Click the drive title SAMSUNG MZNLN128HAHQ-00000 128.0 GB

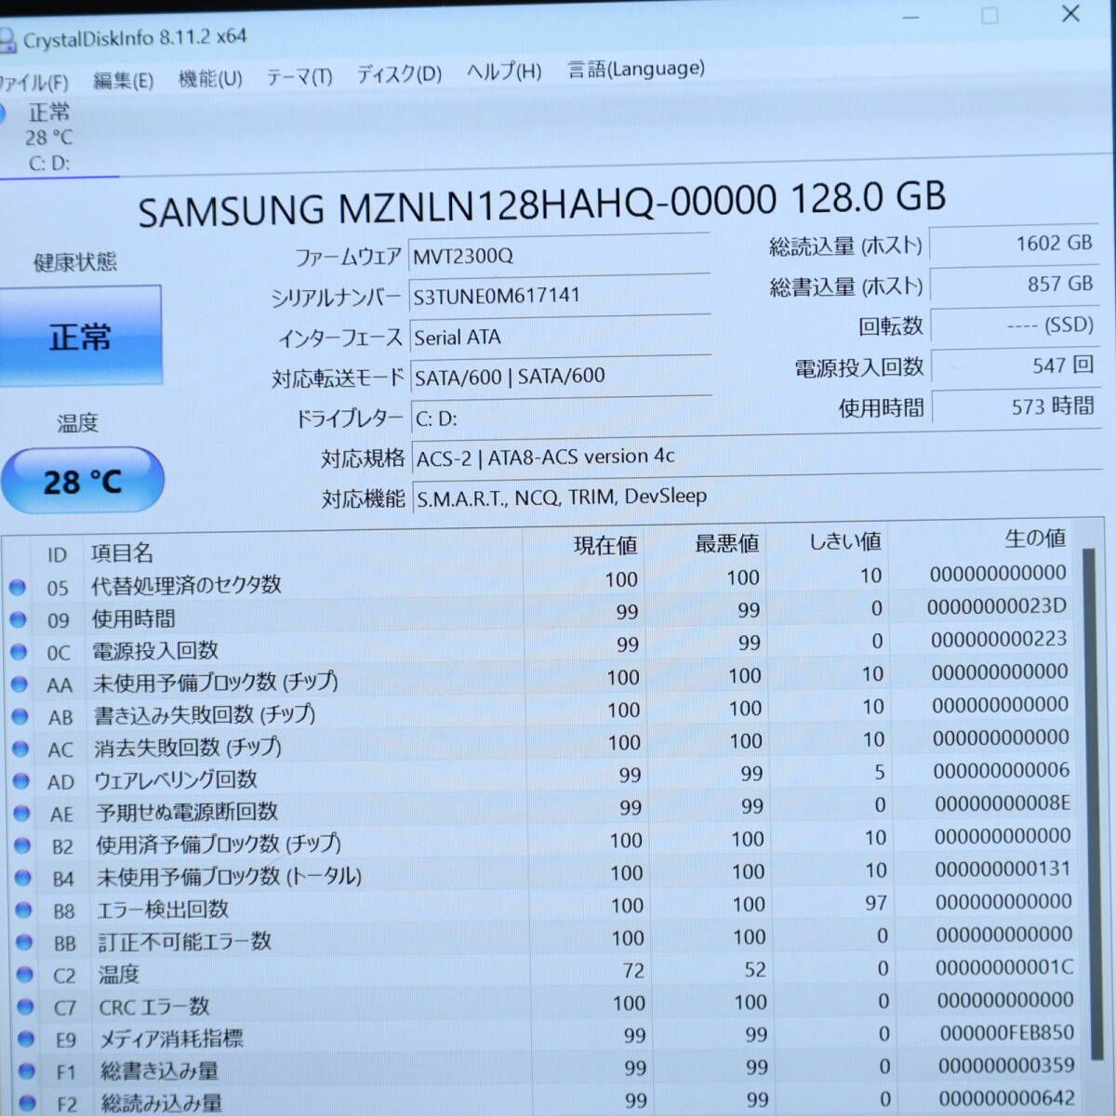point(541,204)
